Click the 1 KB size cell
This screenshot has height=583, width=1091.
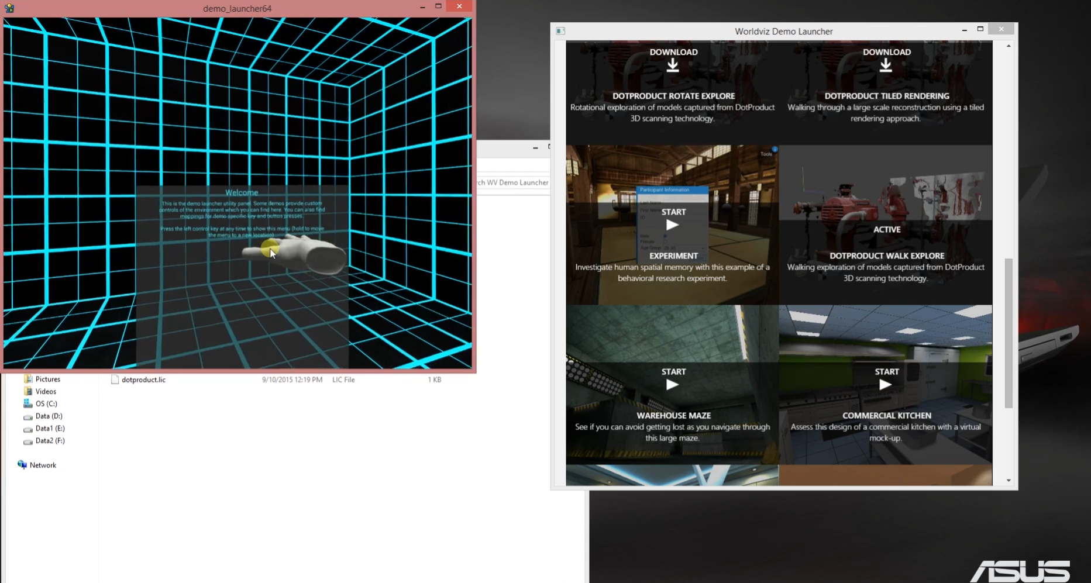coord(434,380)
